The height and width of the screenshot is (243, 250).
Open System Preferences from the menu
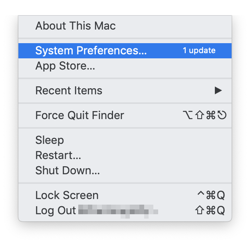point(91,51)
